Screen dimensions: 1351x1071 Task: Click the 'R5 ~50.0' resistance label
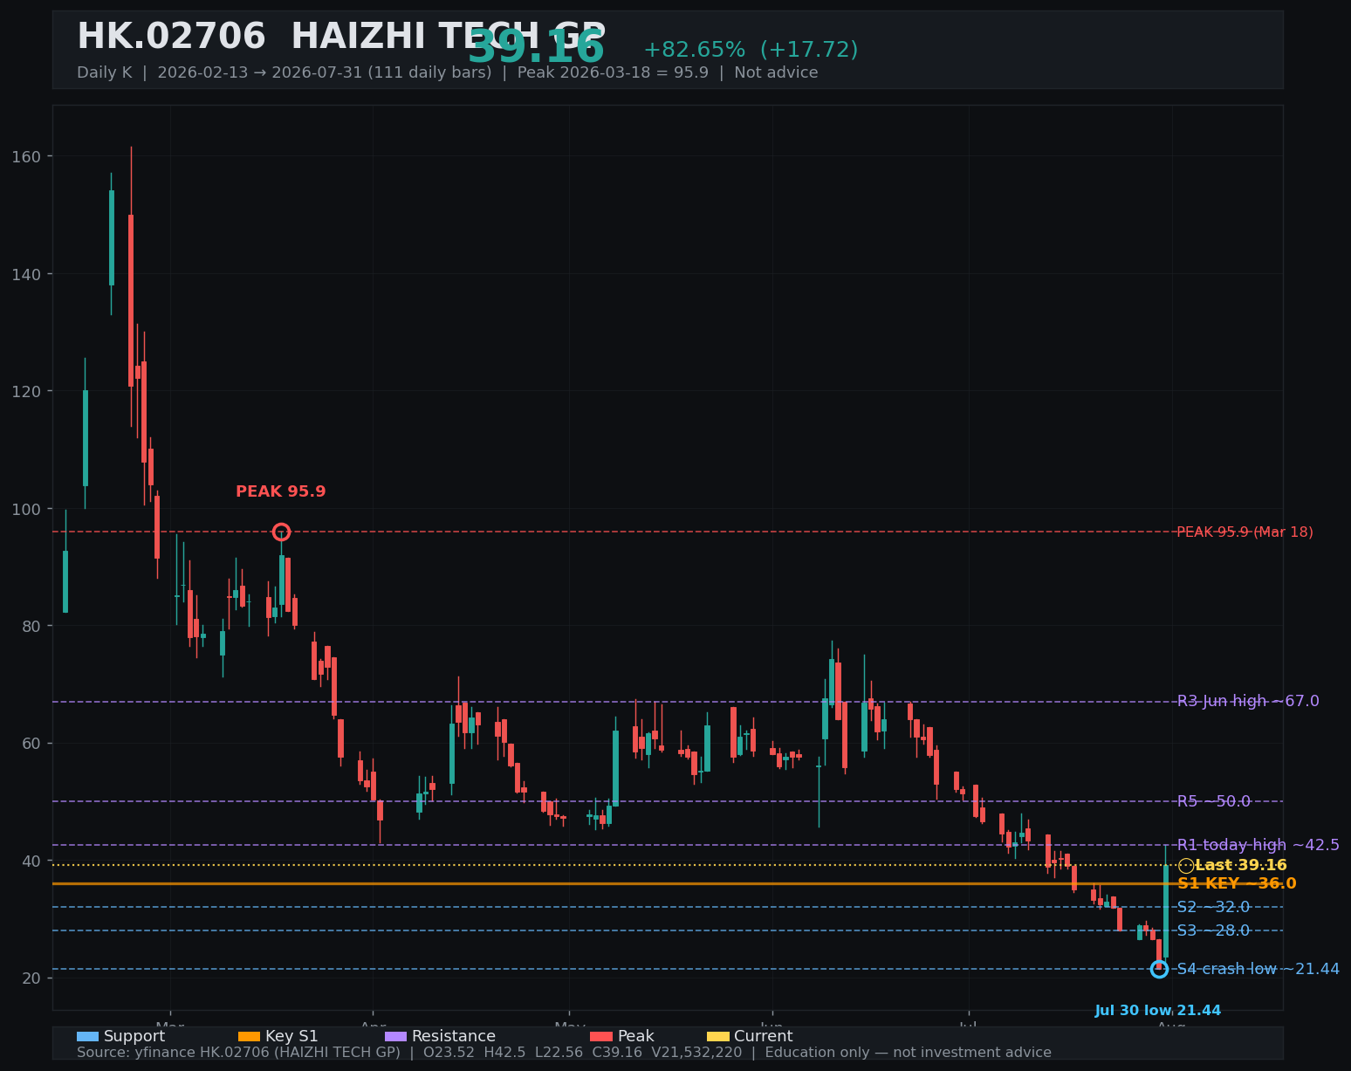pos(1214,801)
